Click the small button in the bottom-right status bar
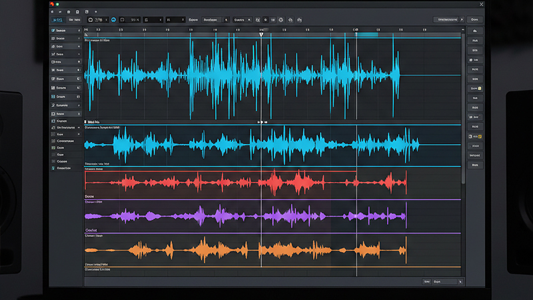This screenshot has width=533, height=300. (x=428, y=282)
